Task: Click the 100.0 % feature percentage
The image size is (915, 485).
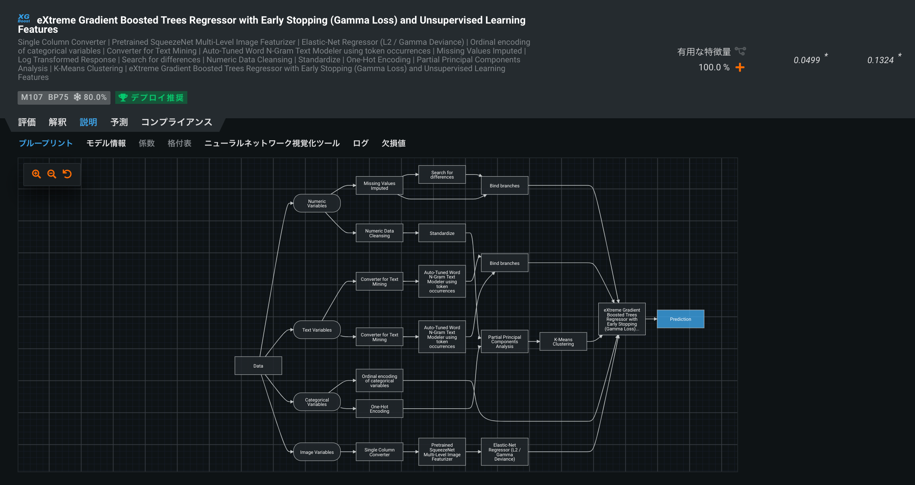Action: point(714,67)
